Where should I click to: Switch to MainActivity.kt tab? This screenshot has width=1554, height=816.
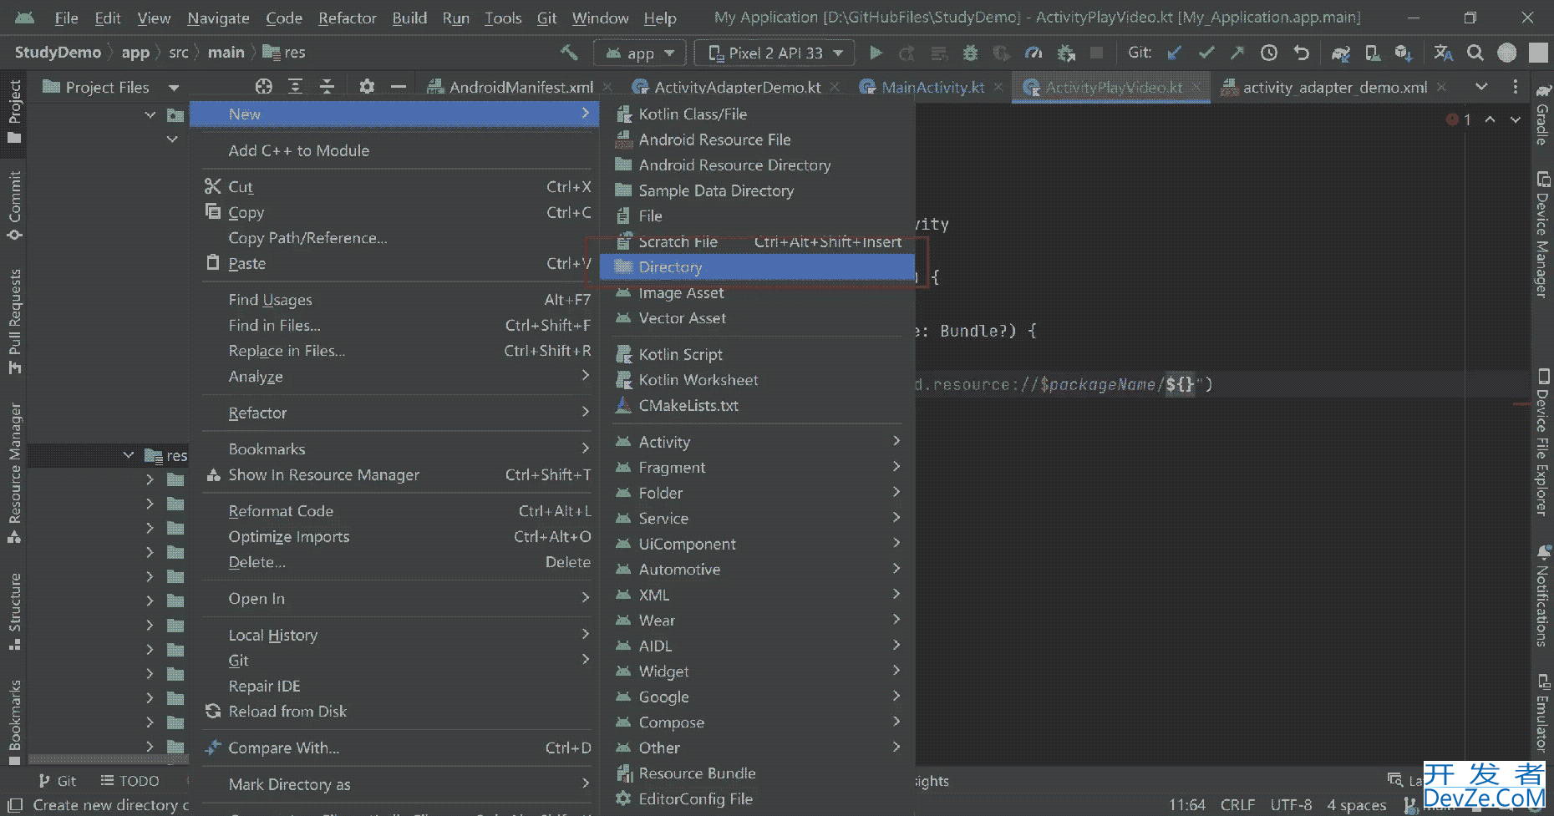[932, 87]
